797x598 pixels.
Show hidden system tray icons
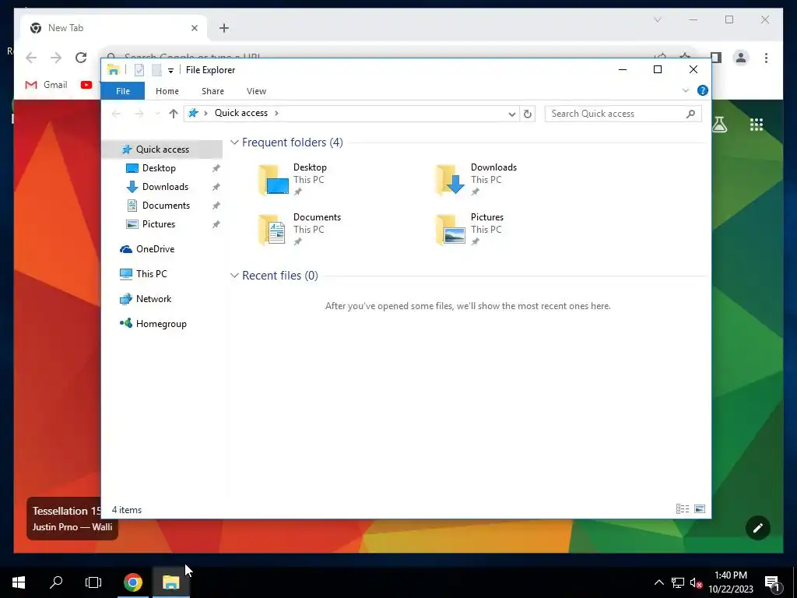[x=658, y=582]
